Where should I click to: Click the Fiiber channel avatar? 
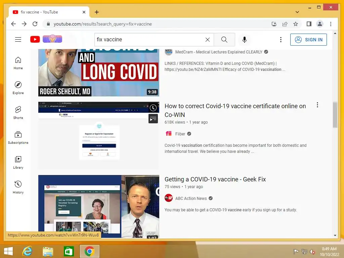[x=169, y=134]
